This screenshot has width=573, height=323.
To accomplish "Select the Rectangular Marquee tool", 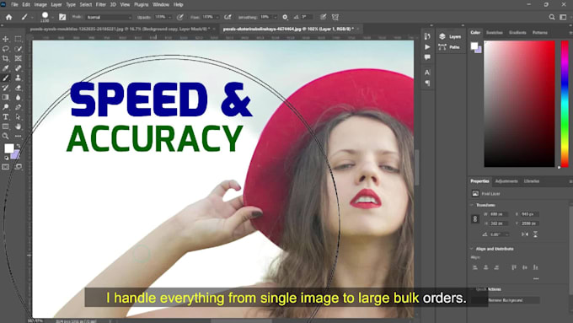I will (18, 39).
